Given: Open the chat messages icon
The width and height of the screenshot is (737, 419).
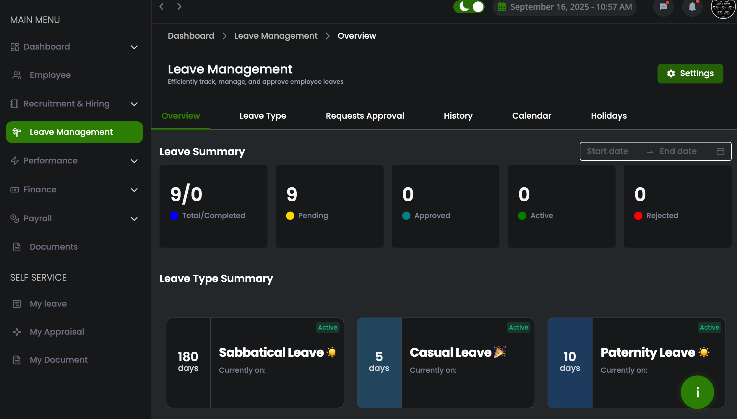Looking at the screenshot, I should coord(663,7).
